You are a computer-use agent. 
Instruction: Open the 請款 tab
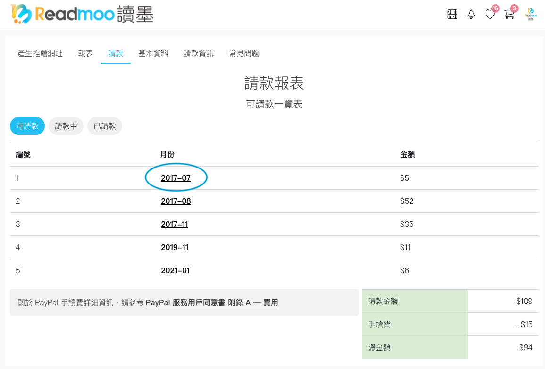115,53
